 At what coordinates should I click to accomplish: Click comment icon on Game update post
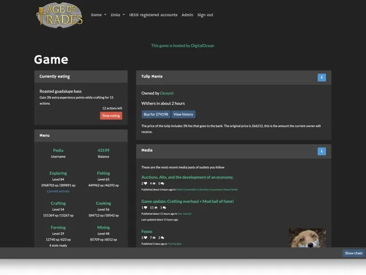(164, 207)
